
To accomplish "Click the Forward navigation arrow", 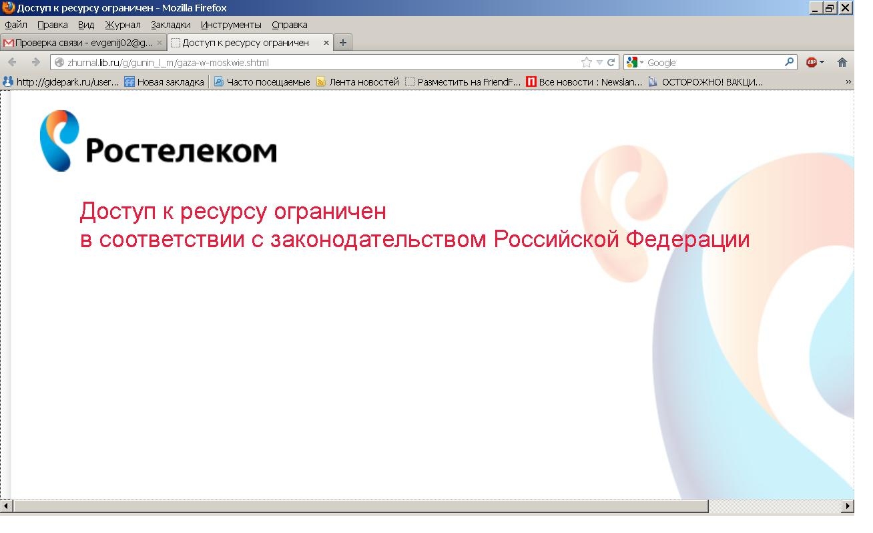I will [x=35, y=62].
